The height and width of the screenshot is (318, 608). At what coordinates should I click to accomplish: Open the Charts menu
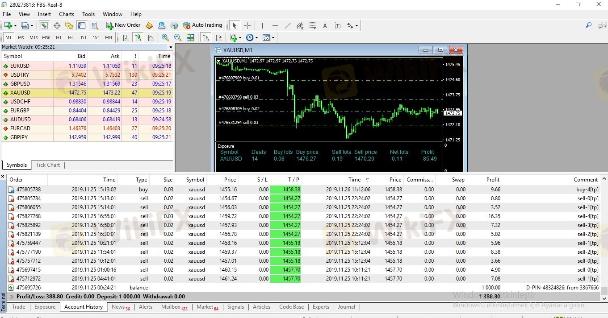pos(67,14)
